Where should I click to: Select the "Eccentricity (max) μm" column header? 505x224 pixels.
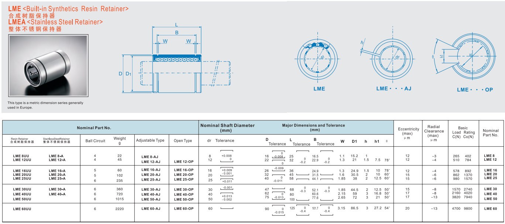[x=408, y=134]
